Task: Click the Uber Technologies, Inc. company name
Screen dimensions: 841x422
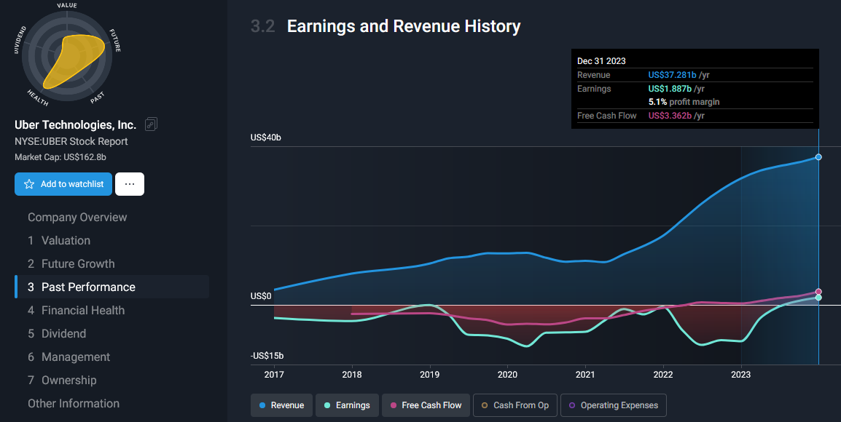Action: [76, 124]
